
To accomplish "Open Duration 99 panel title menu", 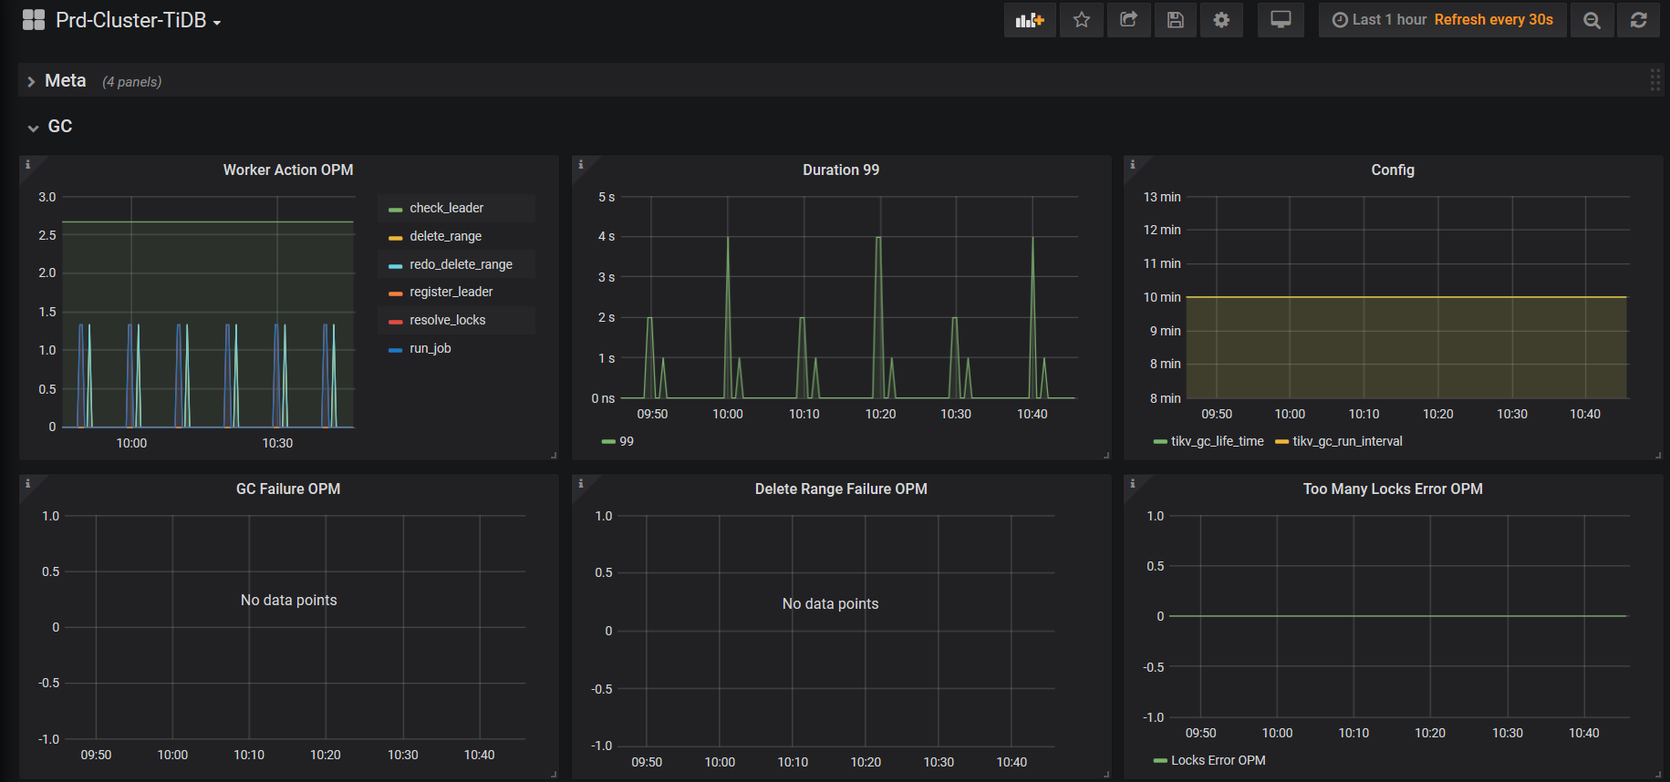I will pos(841,170).
